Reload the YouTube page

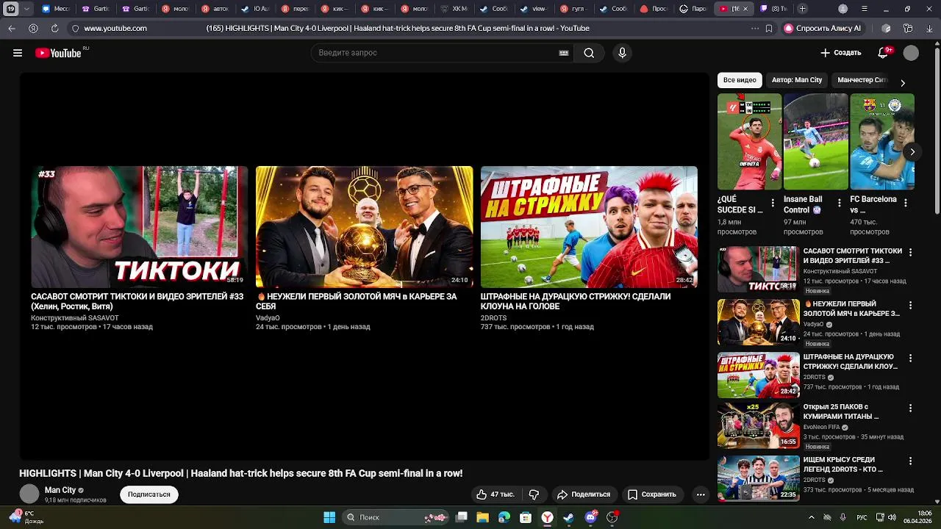click(54, 28)
